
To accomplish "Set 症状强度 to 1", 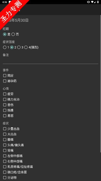I will [6, 47].
